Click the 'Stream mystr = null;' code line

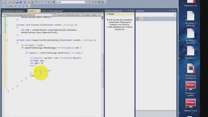(x=32, y=45)
